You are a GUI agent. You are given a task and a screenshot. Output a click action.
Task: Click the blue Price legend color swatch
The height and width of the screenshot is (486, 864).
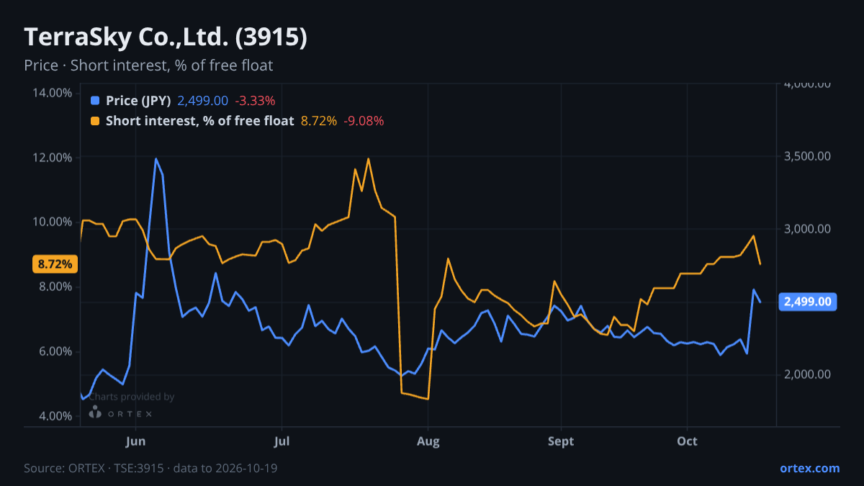(95, 101)
